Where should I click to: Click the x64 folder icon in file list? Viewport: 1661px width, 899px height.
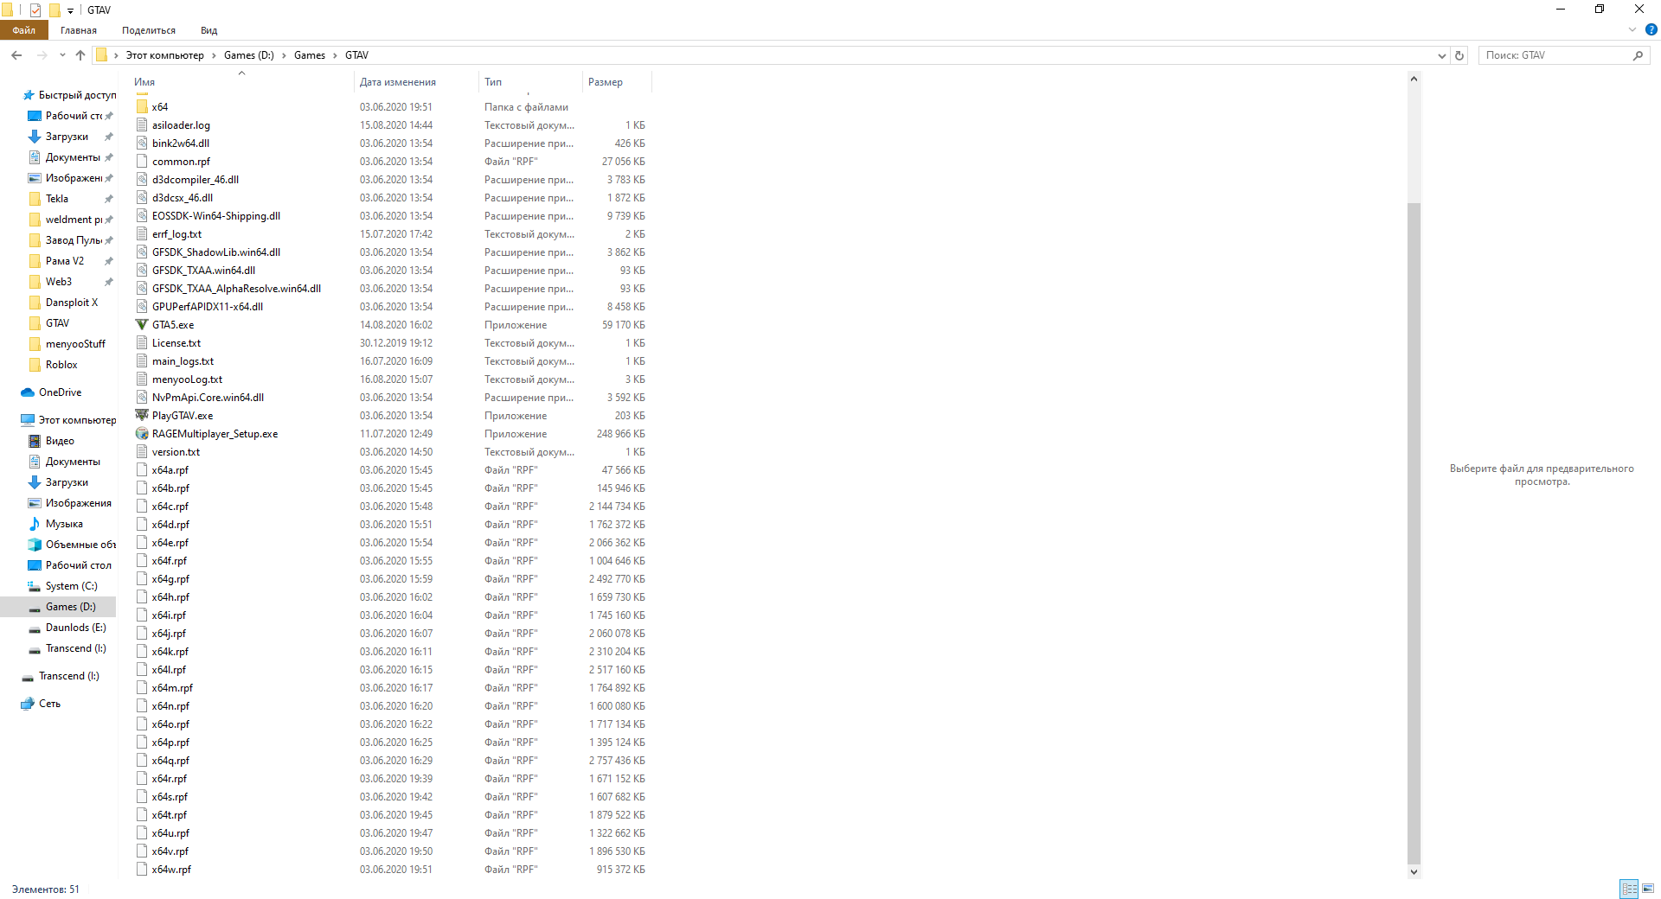tap(142, 107)
